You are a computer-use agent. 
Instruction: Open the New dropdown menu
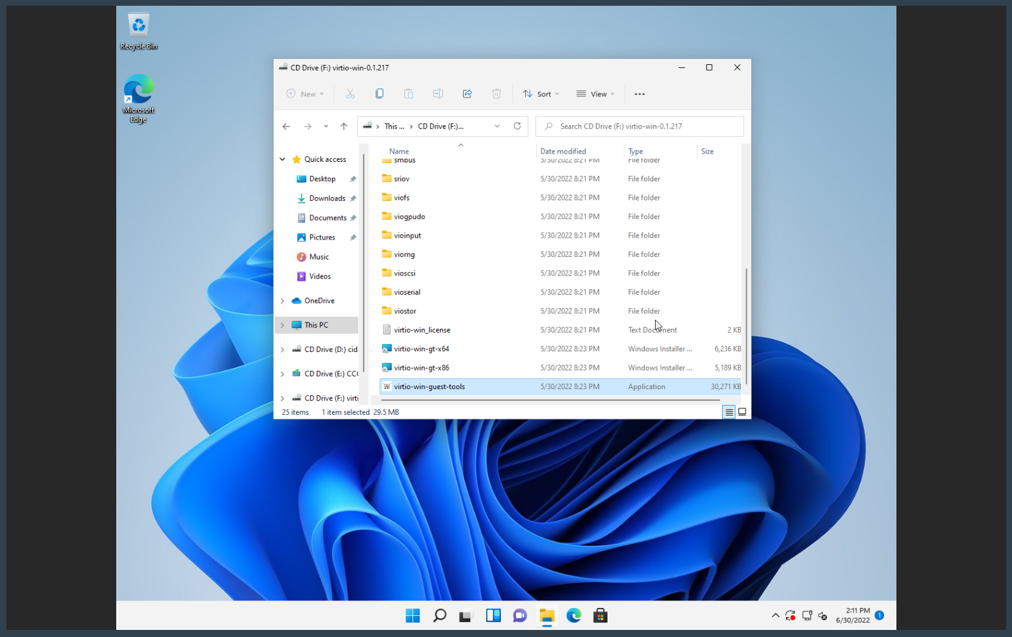pos(305,94)
